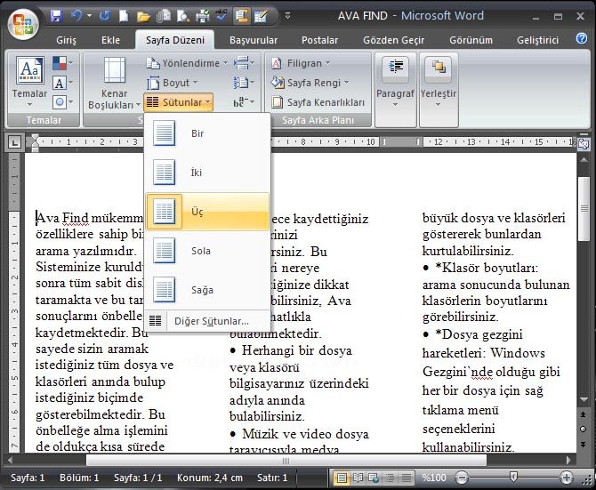Switch to Web Layout view
This screenshot has height=490, width=596.
click(374, 478)
